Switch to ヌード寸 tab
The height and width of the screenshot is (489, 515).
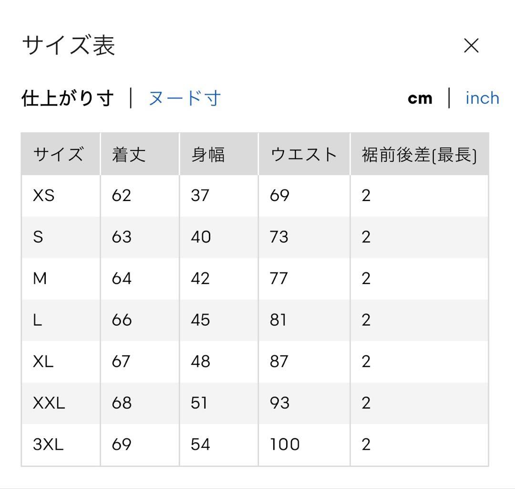coord(185,98)
